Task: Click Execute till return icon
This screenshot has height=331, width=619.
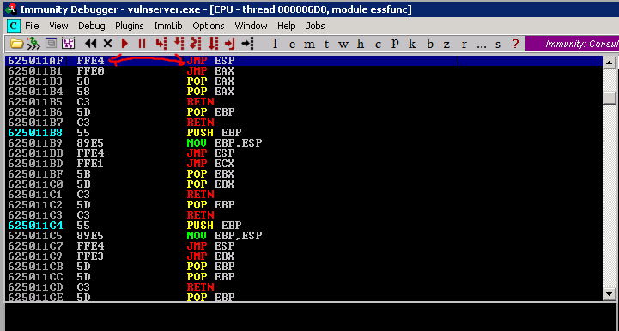Action: tap(230, 44)
